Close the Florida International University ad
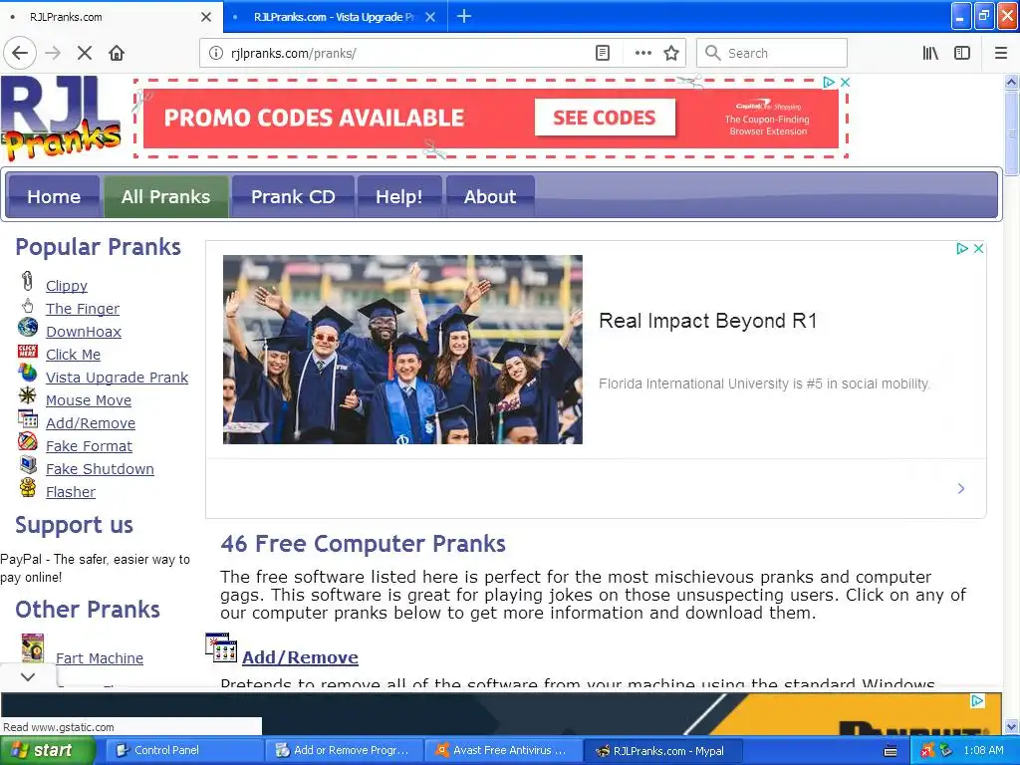Image resolution: width=1020 pixels, height=765 pixels. (978, 248)
